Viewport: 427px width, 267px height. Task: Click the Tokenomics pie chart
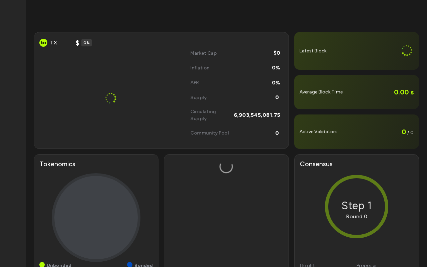pyautogui.click(x=96, y=218)
